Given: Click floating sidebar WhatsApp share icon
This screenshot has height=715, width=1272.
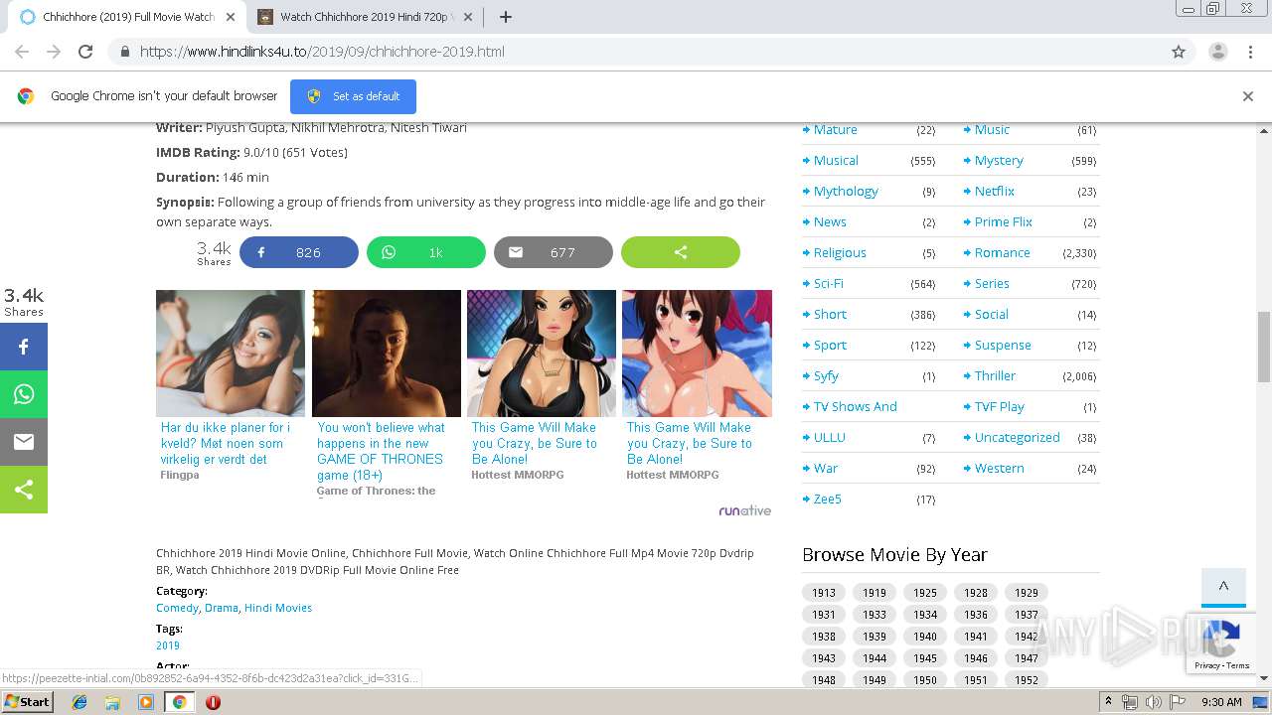Looking at the screenshot, I should pyautogui.click(x=24, y=394).
